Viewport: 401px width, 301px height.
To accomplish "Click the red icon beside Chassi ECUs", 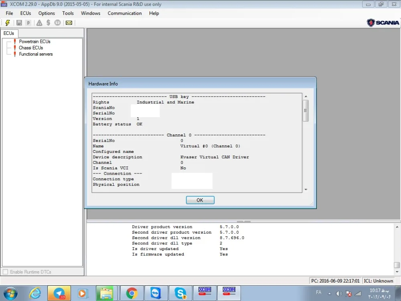I will point(15,48).
